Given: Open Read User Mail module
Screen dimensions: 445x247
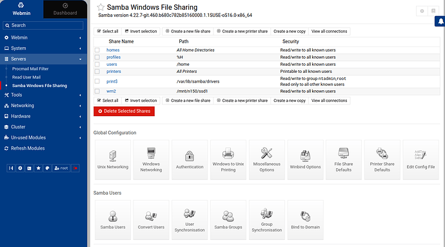Looking at the screenshot, I should [x=26, y=77].
